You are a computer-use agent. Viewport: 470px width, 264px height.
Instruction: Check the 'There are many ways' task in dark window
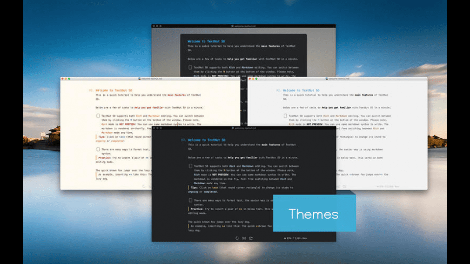pyautogui.click(x=190, y=200)
